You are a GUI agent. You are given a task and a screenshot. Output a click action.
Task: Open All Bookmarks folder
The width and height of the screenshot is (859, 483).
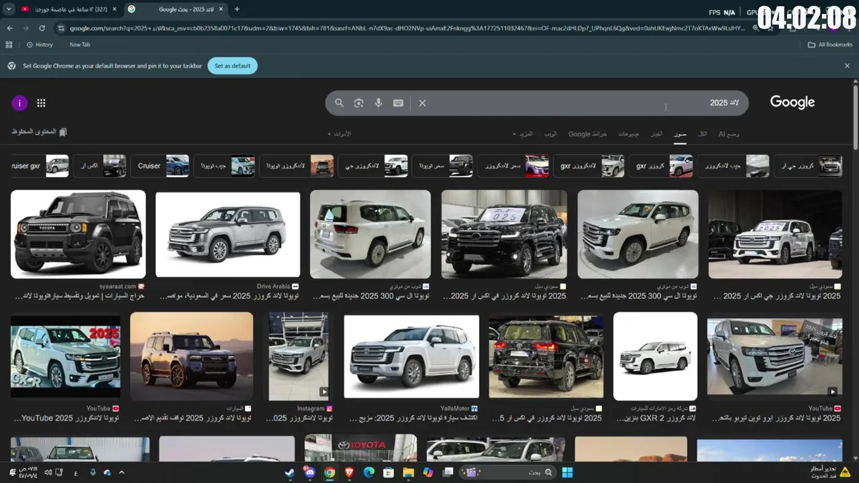[830, 44]
